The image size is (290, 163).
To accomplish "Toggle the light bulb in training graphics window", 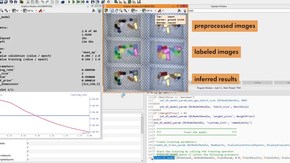I will (99, 11).
